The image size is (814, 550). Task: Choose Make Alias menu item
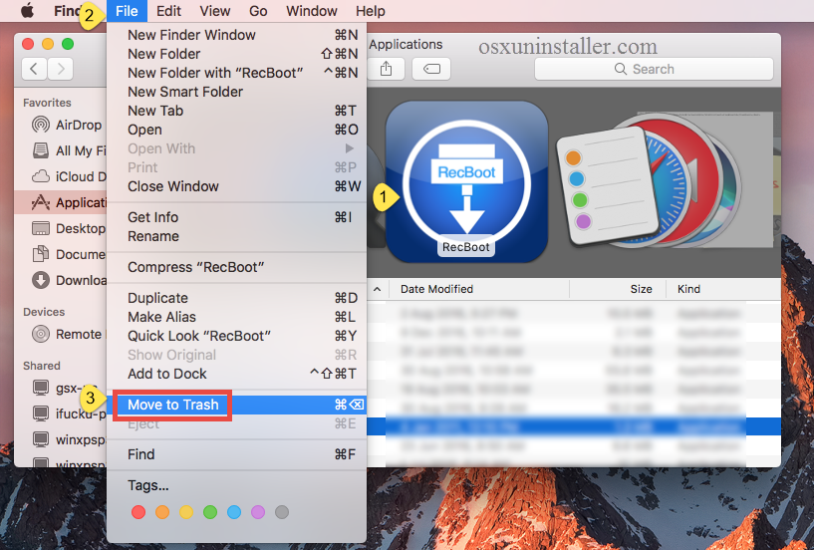(236, 317)
